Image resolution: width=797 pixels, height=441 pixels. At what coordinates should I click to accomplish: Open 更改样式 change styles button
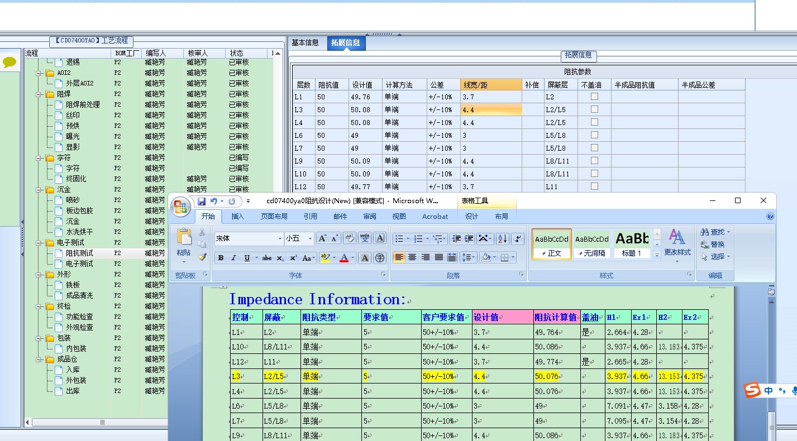coord(677,246)
